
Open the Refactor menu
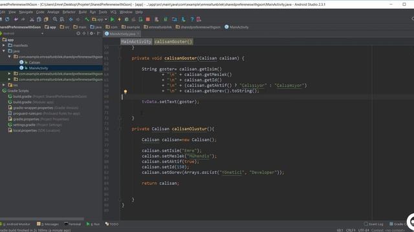click(69, 12)
